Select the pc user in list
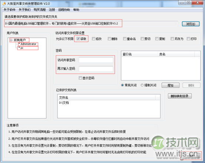Image resolution: width=205 pixels, height=163 pixels. point(22,48)
